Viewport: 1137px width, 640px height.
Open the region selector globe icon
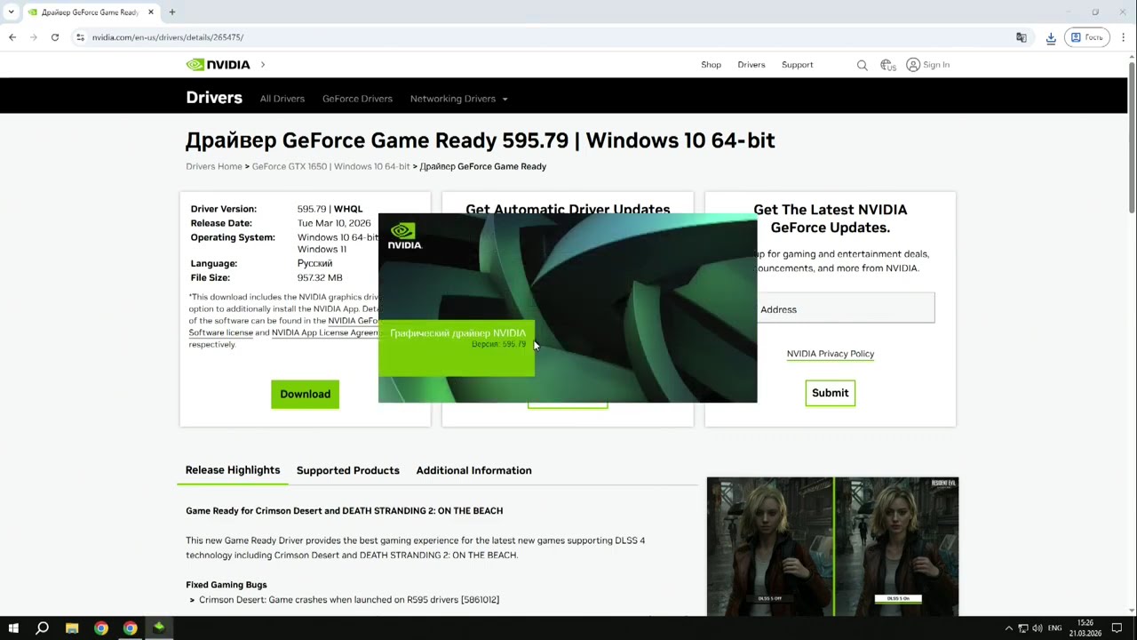point(887,65)
